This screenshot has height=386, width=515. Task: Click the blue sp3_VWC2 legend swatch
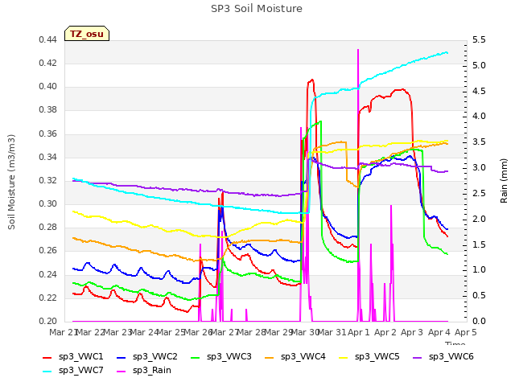(122, 357)
